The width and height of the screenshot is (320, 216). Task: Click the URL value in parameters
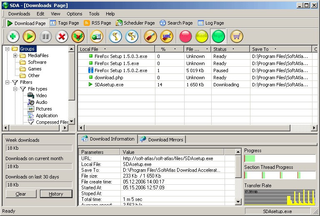tap(168, 158)
